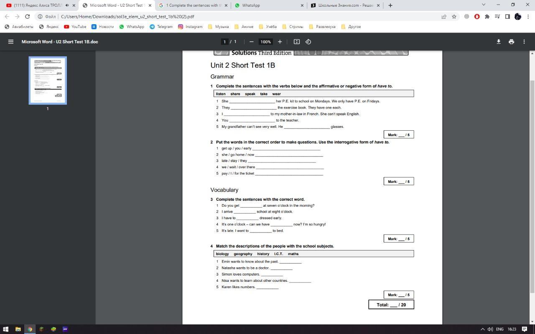
Task: Click Chrome icon in taskbar
Action: pyautogui.click(x=30, y=329)
